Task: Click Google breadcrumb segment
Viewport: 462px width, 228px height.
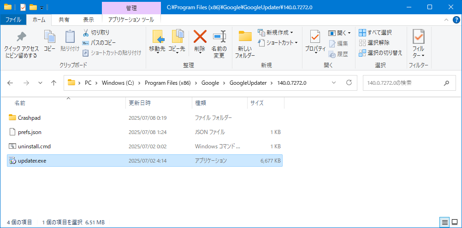Action: click(x=210, y=83)
